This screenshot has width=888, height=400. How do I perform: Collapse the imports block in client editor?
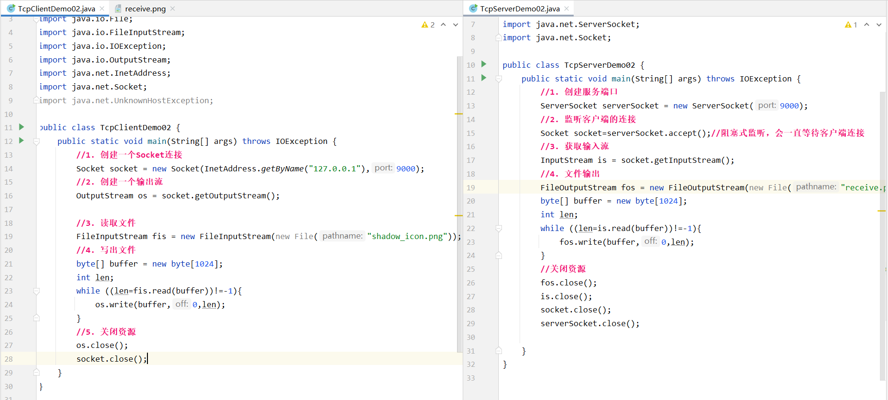(x=37, y=19)
